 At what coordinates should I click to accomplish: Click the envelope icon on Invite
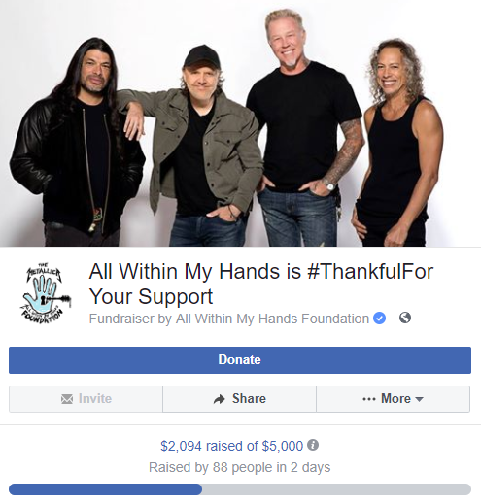point(67,399)
